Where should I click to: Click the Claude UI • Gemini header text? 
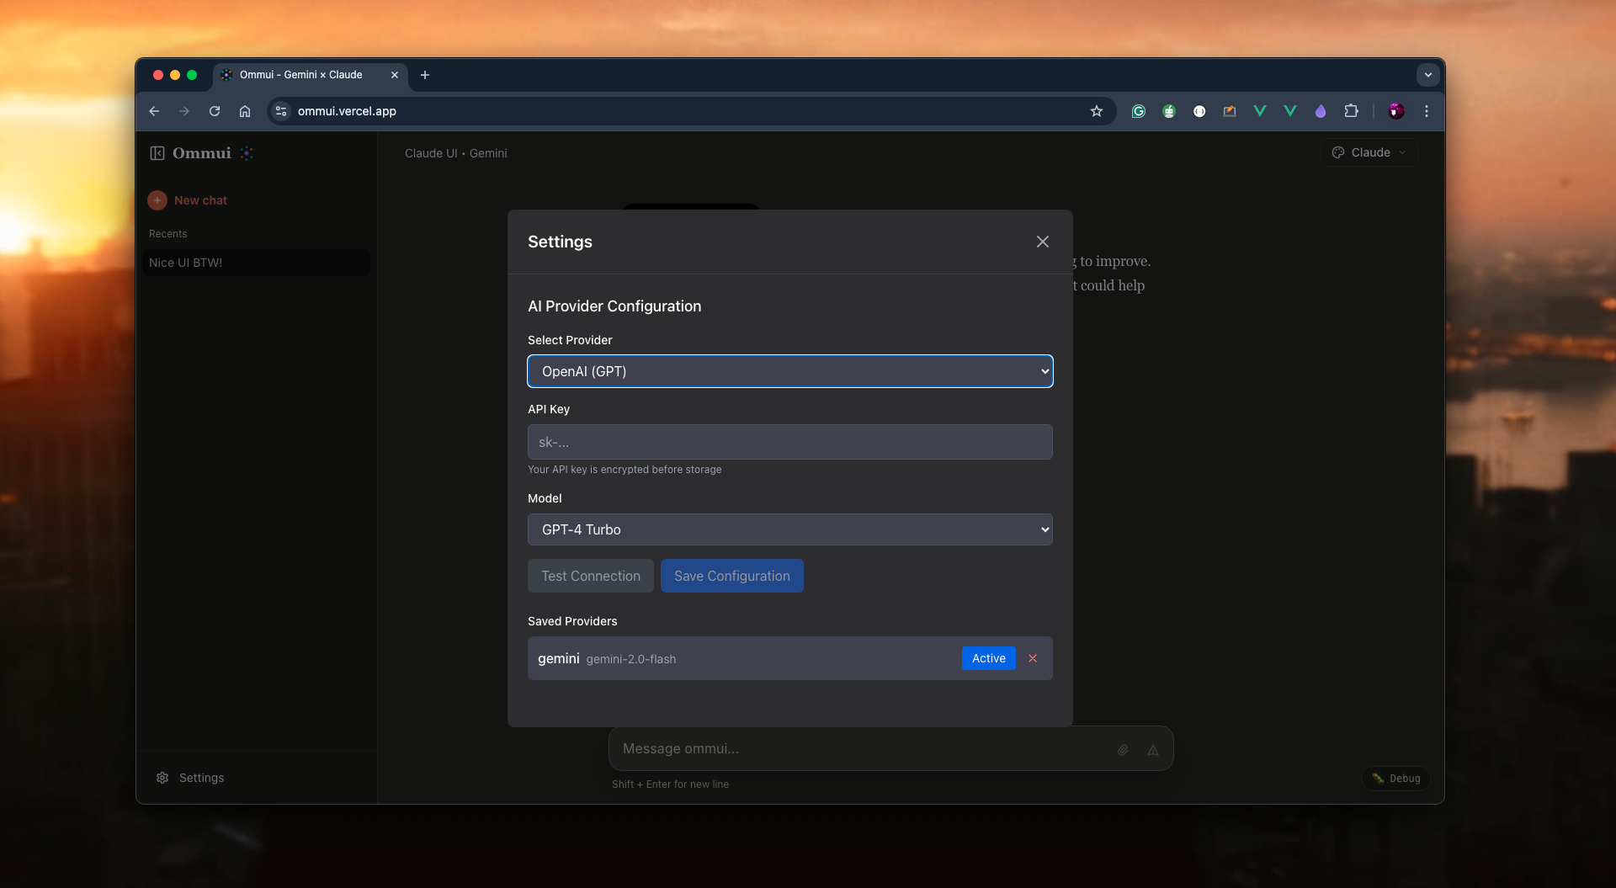click(455, 153)
